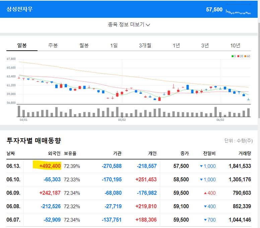Click the 전일비 column header
Viewport: 260px width, 228px height.
(x=209, y=153)
